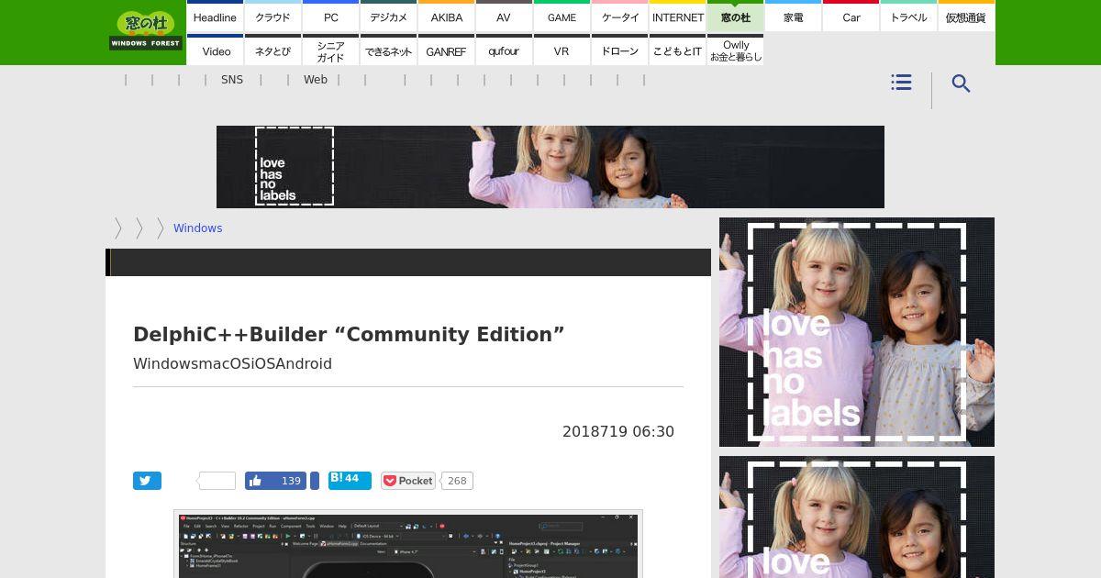Open the デジカメ tab

(388, 17)
